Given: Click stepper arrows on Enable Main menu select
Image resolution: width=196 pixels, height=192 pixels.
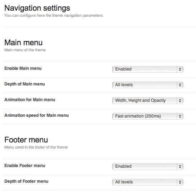Looking at the screenshot, I should click(x=180, y=69).
